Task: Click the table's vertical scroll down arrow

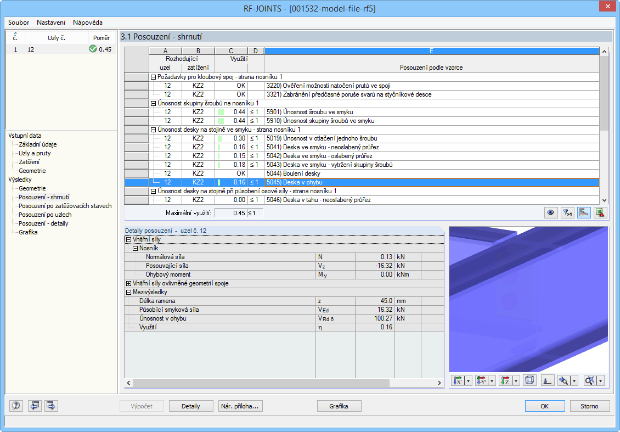Action: pyautogui.click(x=604, y=200)
